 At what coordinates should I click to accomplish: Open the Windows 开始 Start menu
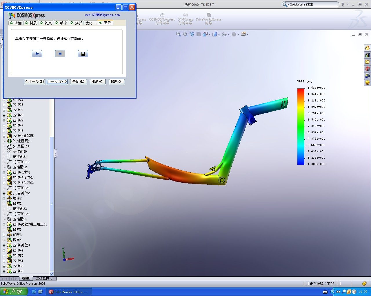pos(13,291)
